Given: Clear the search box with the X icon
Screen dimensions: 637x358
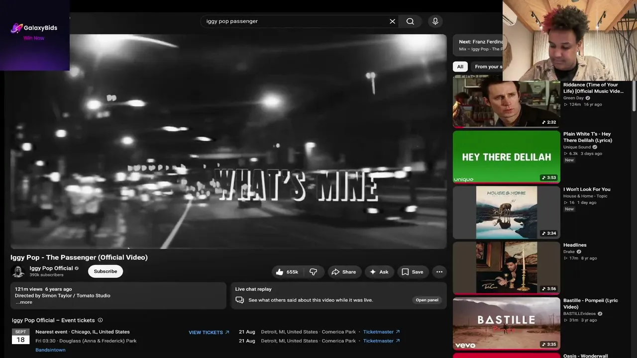Looking at the screenshot, I should 392,21.
